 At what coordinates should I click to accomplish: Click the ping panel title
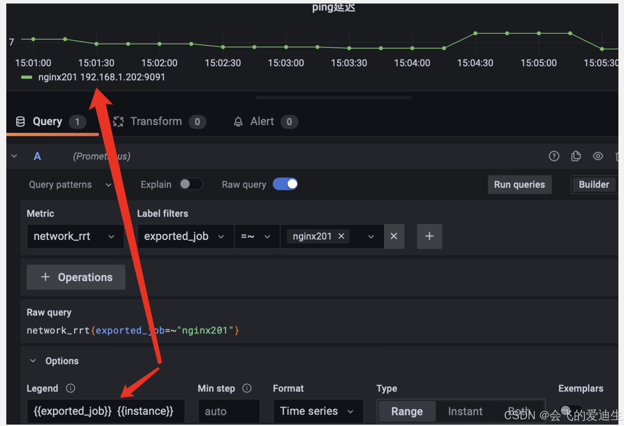point(333,8)
